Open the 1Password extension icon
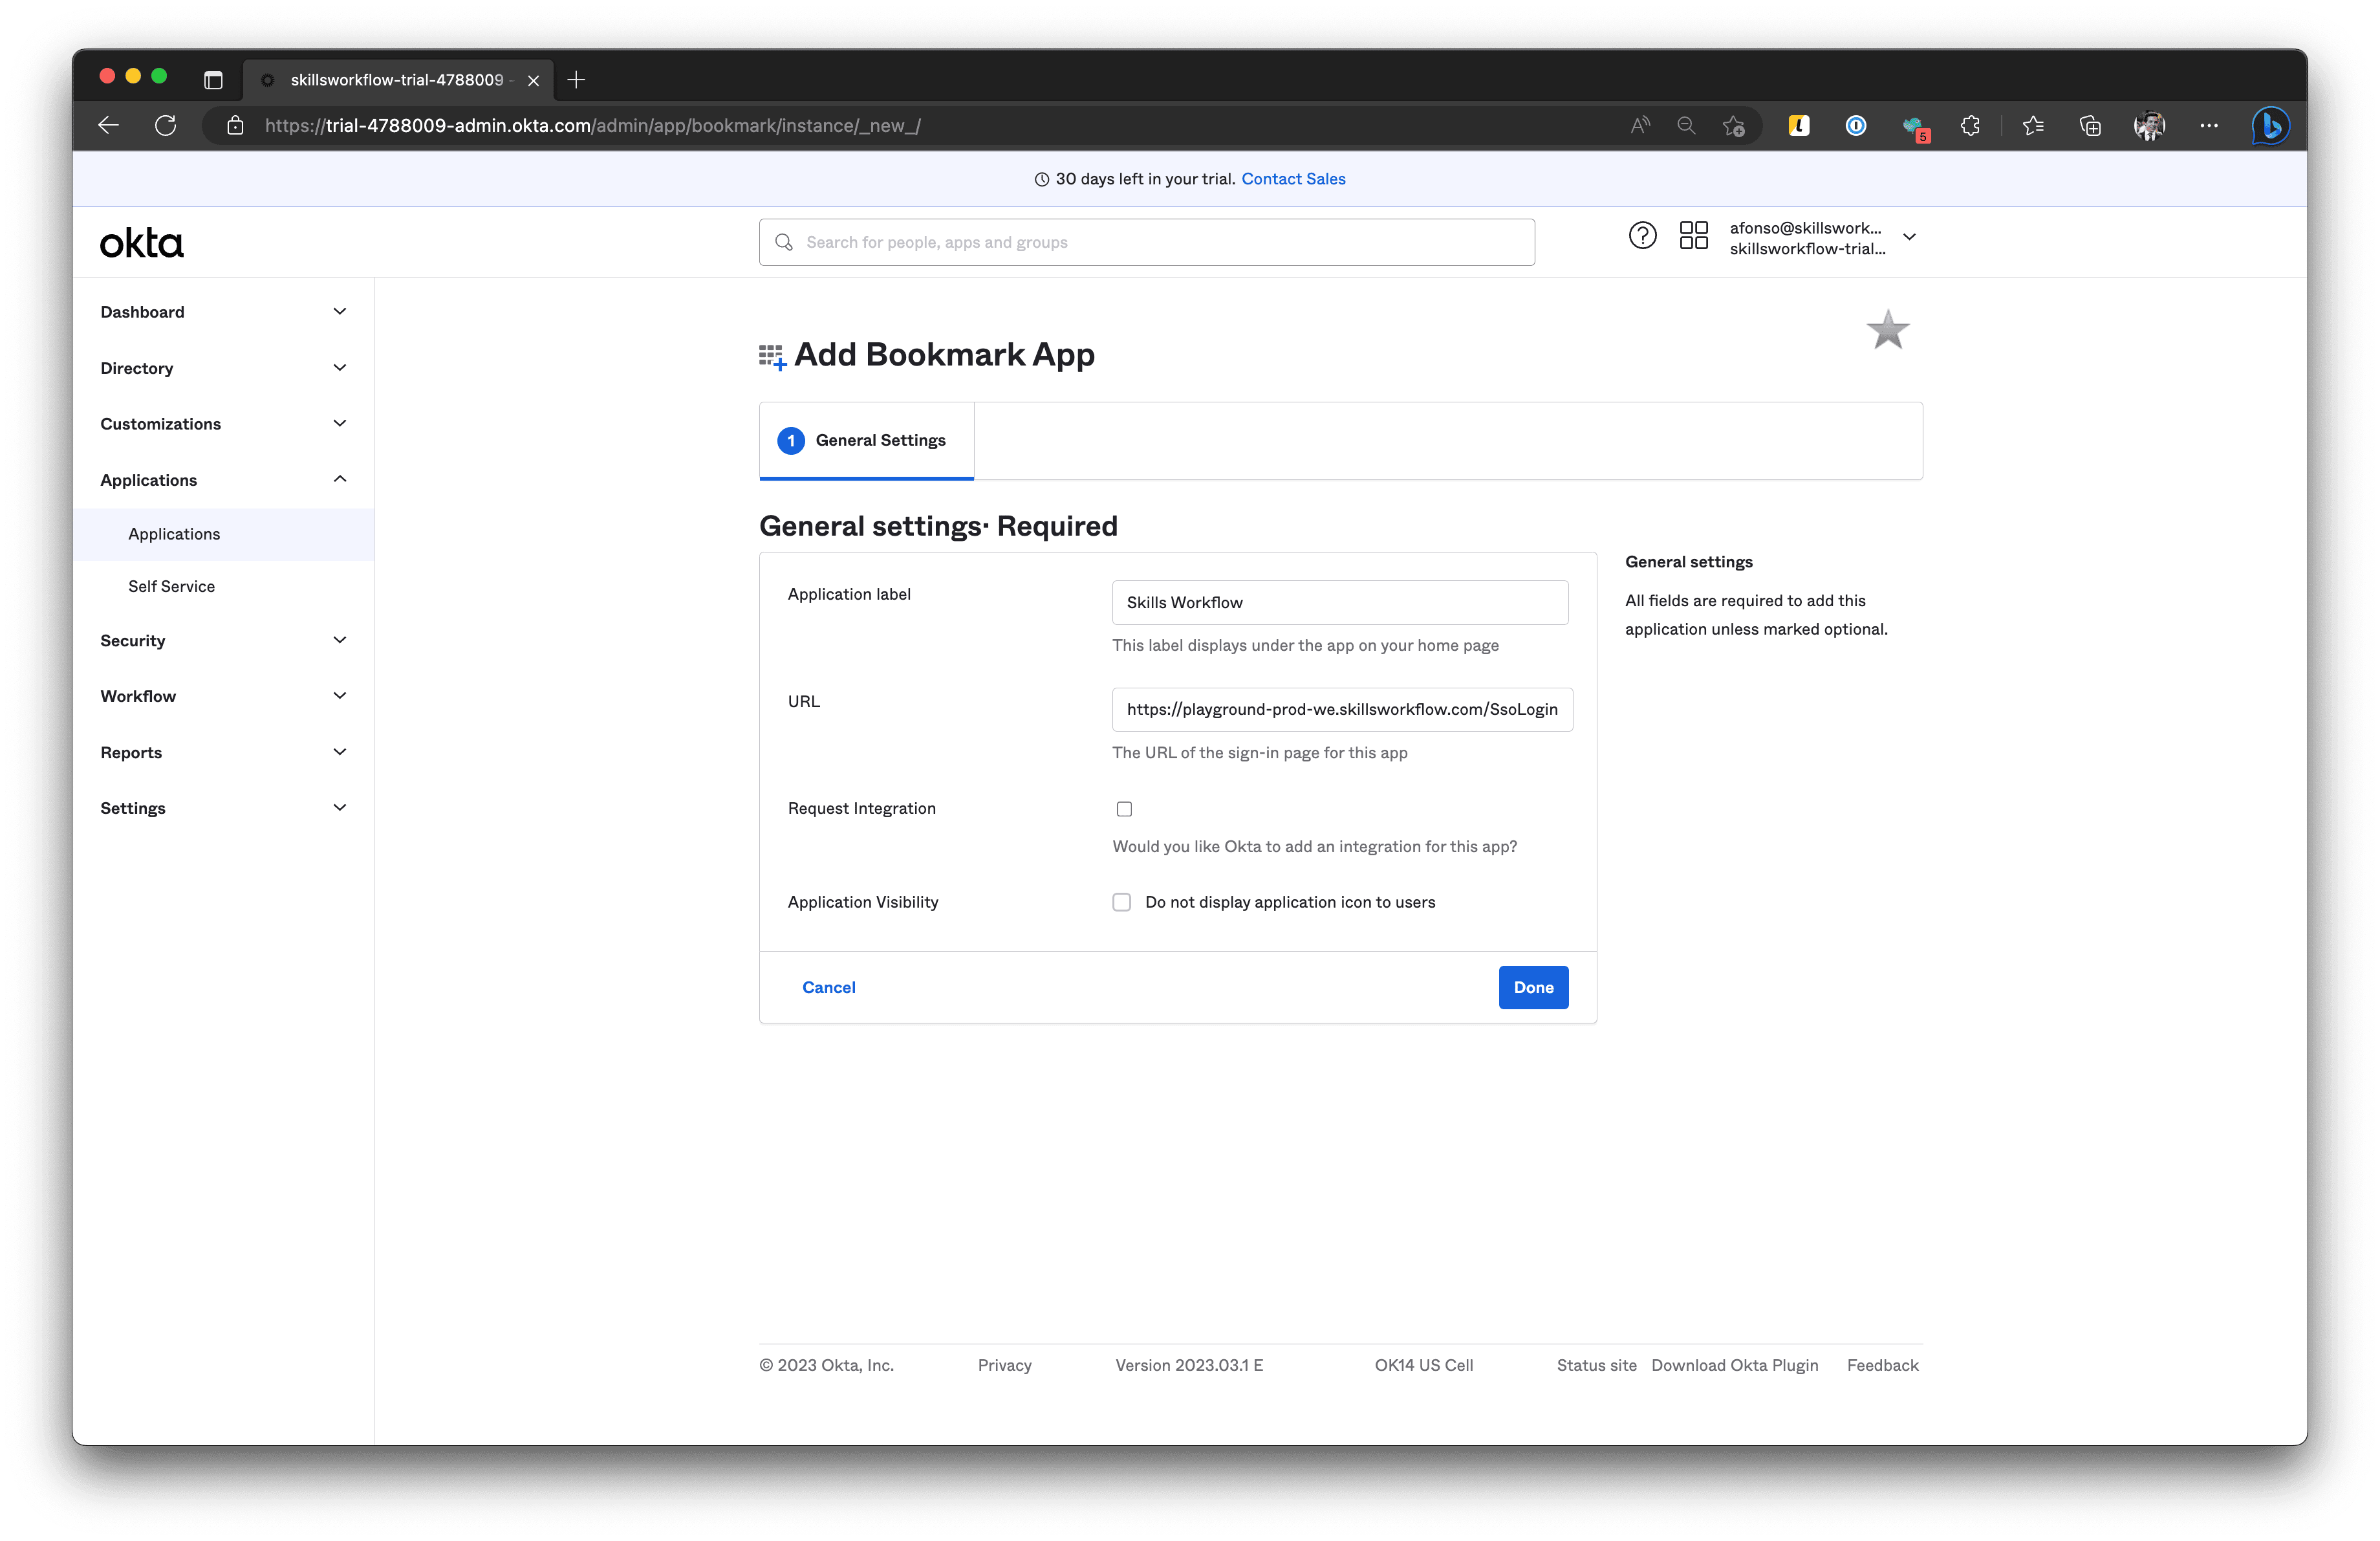Viewport: 2380px width, 1541px height. point(1856,125)
